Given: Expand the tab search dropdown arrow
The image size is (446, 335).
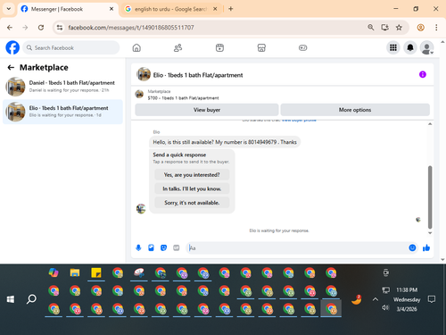Looking at the screenshot, I should pos(9,9).
